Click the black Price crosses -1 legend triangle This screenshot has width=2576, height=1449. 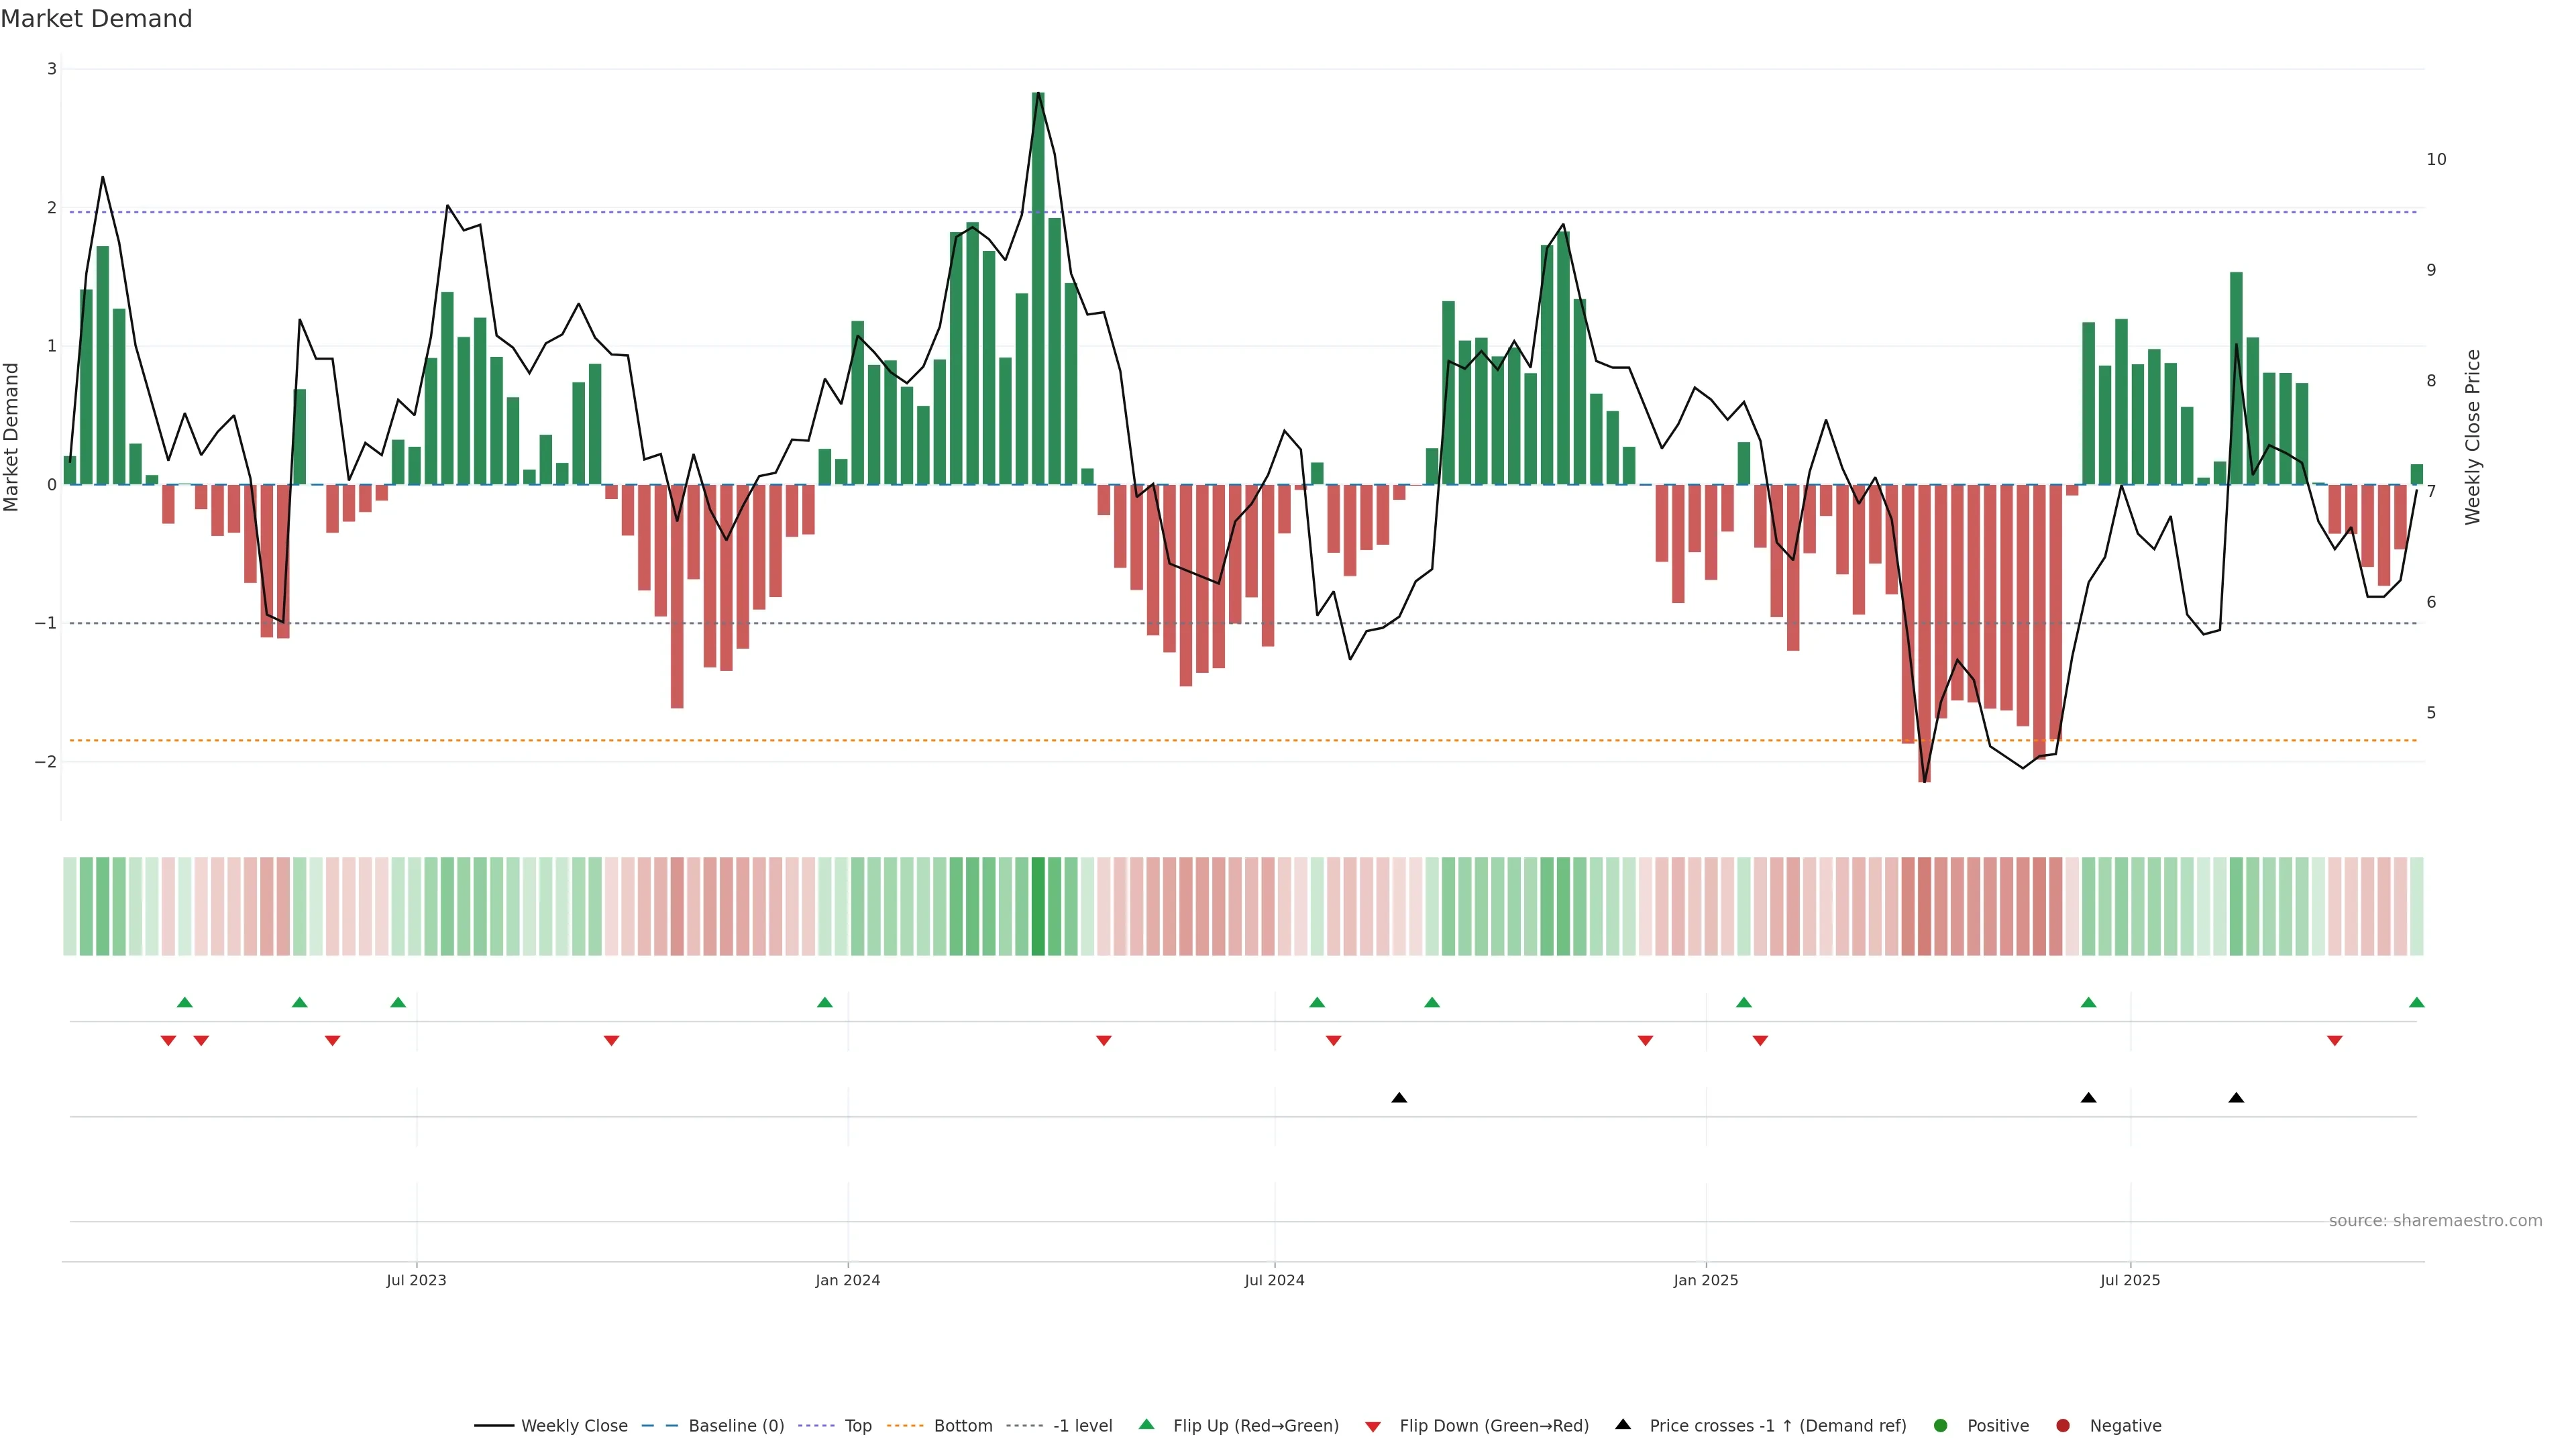[x=1623, y=1425]
